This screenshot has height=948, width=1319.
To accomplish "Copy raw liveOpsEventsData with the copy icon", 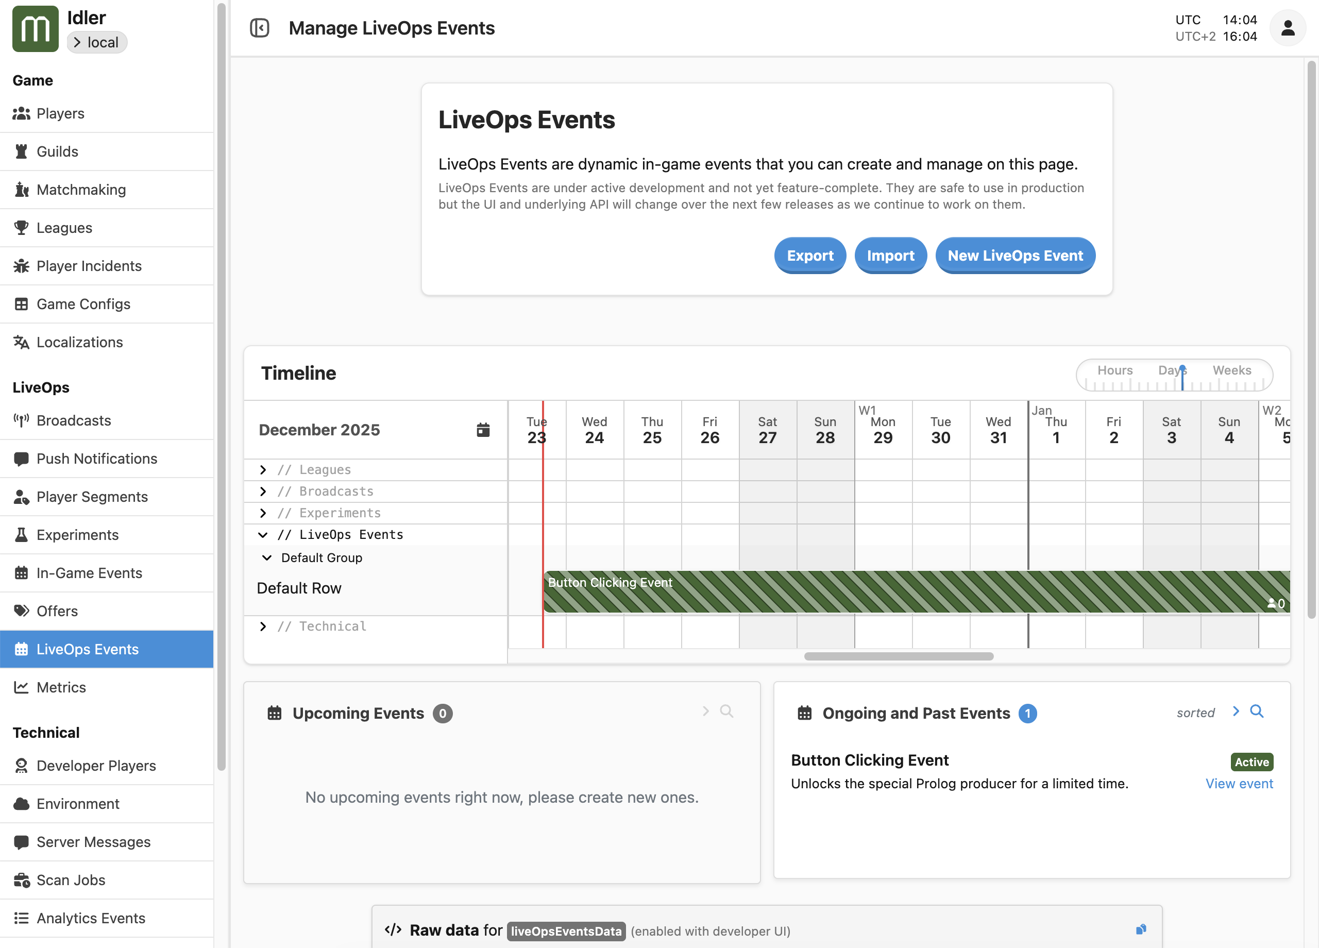I will click(1140, 929).
